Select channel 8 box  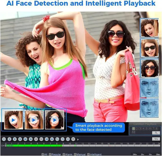pyautogui.click(x=157, y=128)
